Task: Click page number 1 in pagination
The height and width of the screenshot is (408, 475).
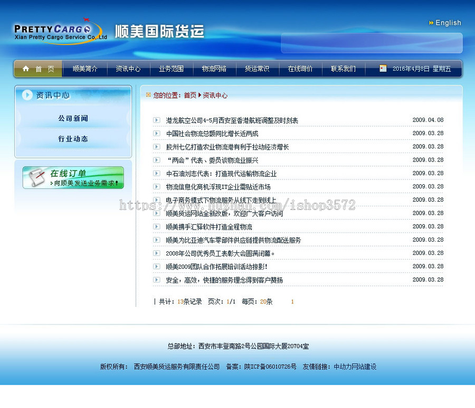Action: tap(292, 301)
